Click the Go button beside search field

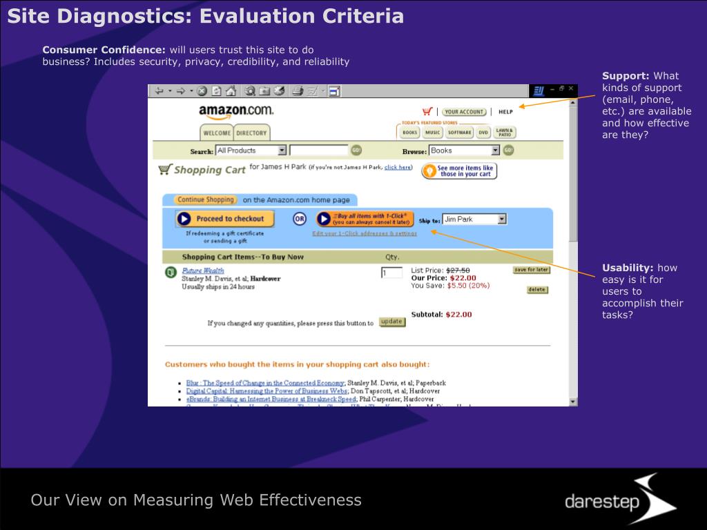(x=356, y=150)
